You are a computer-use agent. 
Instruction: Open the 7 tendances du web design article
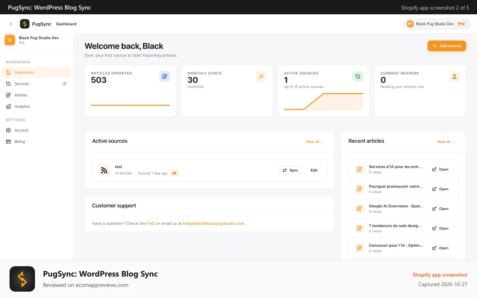click(440, 228)
